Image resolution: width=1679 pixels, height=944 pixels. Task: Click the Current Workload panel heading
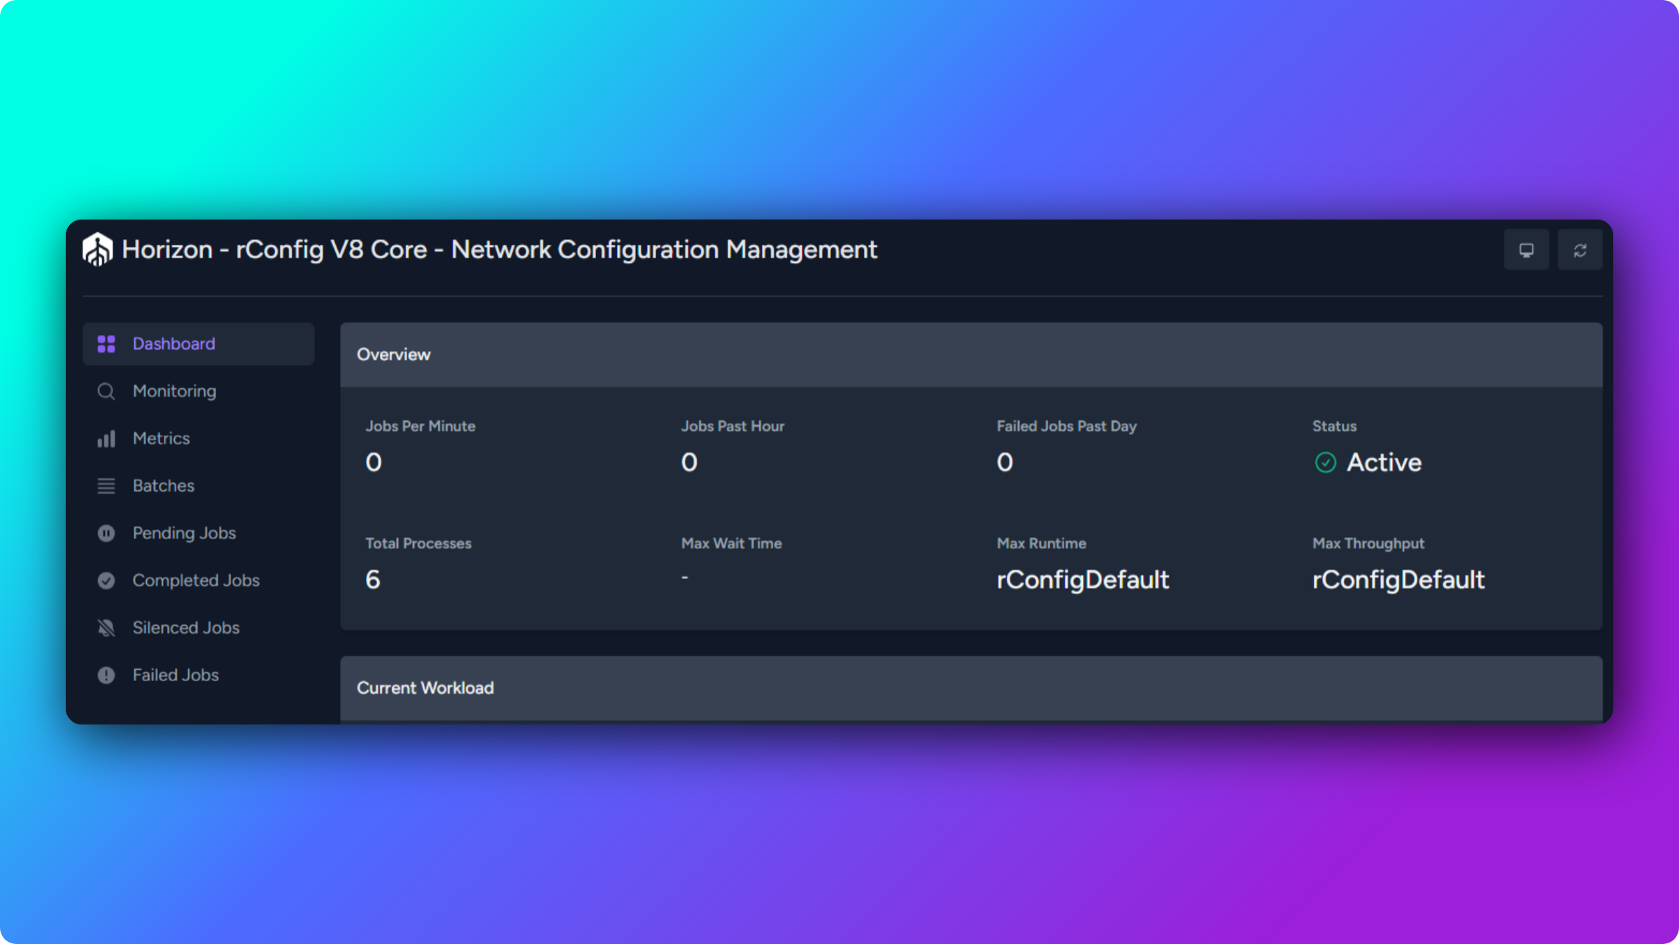(425, 688)
